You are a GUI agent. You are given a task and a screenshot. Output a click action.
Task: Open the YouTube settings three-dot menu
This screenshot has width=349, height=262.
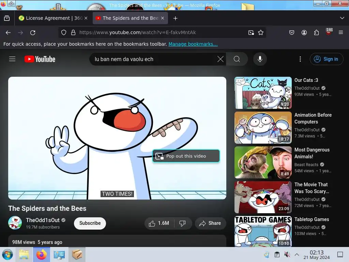(x=300, y=59)
